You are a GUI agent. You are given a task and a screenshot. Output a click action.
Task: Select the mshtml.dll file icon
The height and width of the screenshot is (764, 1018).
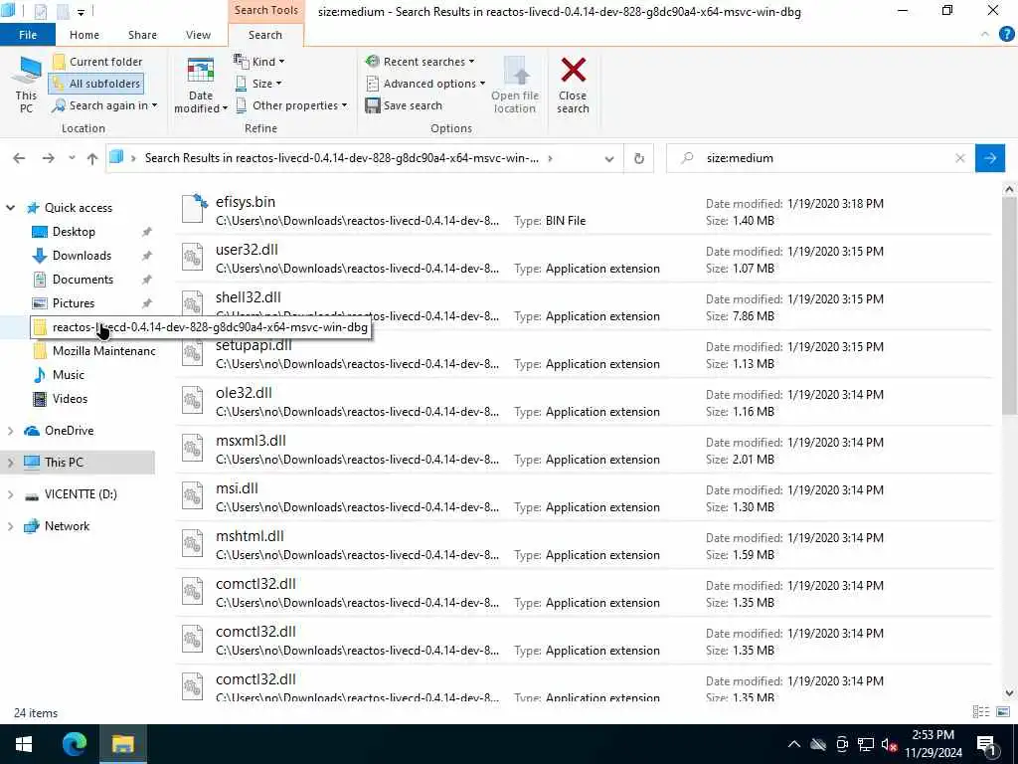192,544
